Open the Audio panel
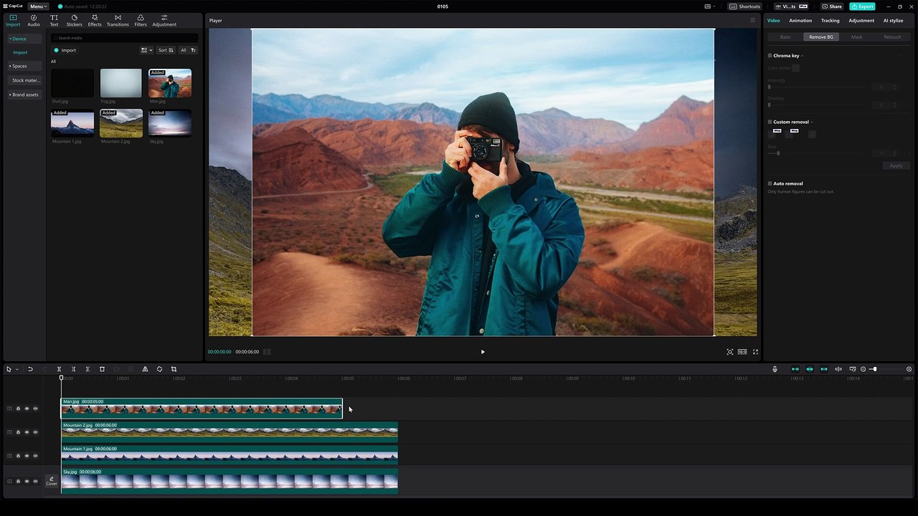The height and width of the screenshot is (516, 918). (x=34, y=20)
